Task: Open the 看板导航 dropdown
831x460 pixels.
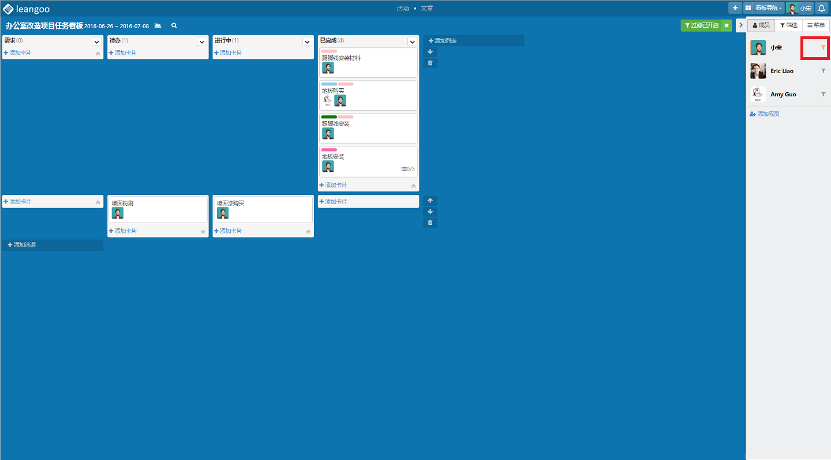Action: click(768, 8)
